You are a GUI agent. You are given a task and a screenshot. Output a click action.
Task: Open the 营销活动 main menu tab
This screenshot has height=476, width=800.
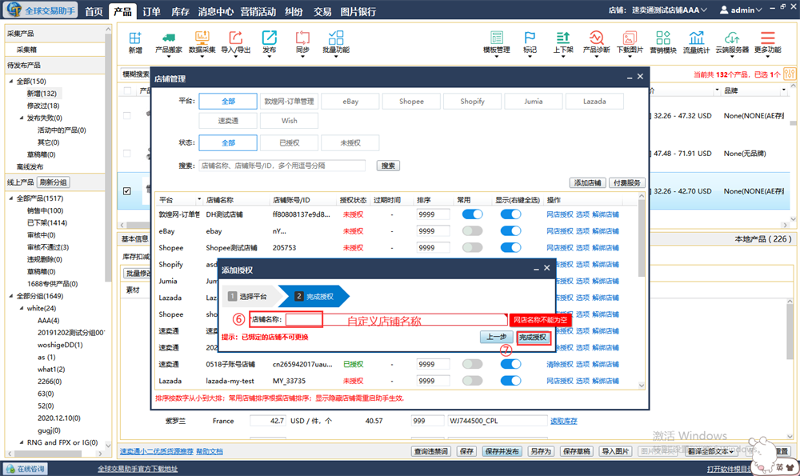(x=258, y=11)
